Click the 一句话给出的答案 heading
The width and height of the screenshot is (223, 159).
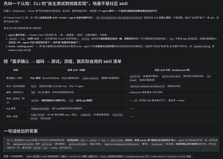[x=21, y=131]
